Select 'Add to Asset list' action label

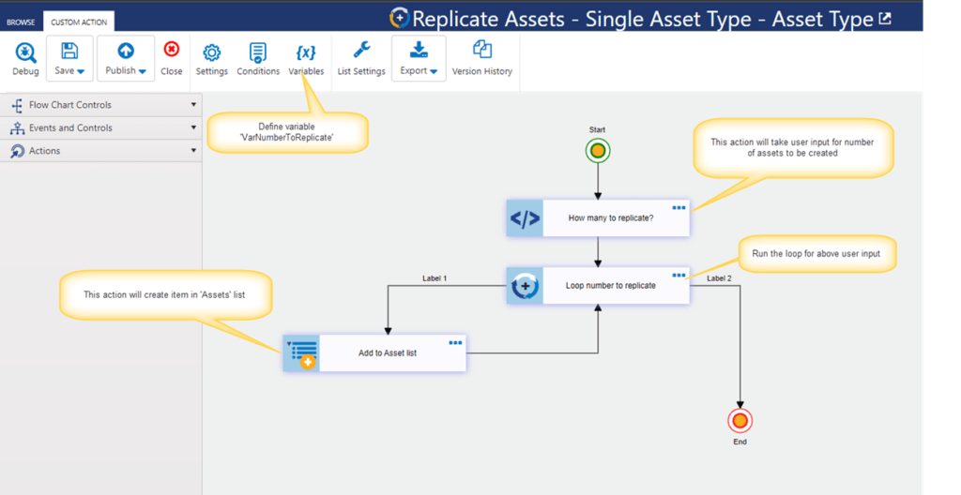tap(388, 352)
